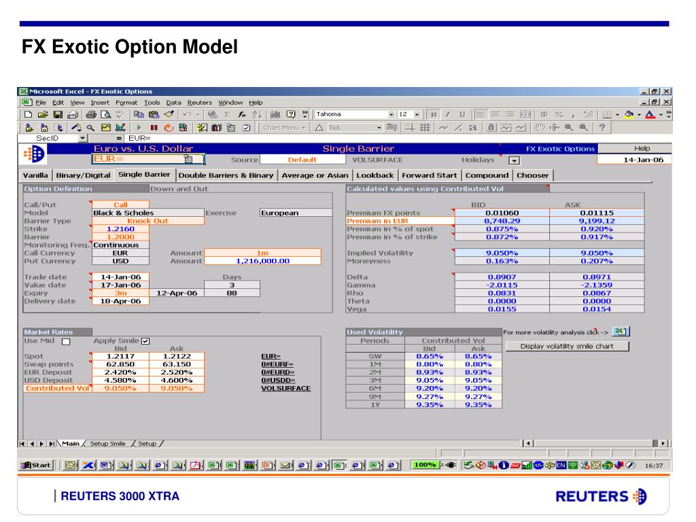Expand the Borders dropdown arrow
The height and width of the screenshot is (522, 696).
point(617,114)
